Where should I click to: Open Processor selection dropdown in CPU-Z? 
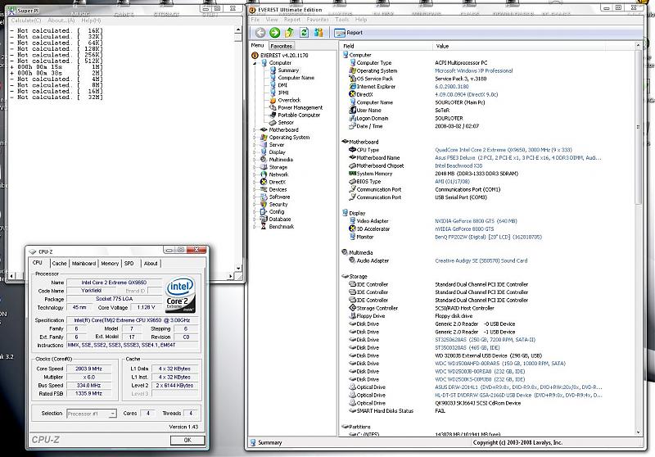click(x=112, y=414)
